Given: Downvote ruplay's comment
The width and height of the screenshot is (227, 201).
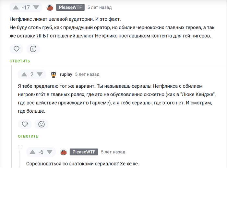Looking at the screenshot, I should pyautogui.click(x=40, y=74).
